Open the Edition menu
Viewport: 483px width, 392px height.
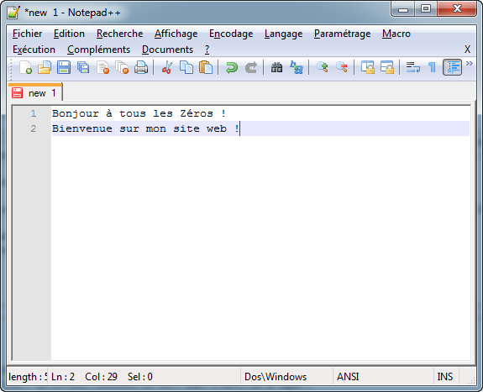69,34
